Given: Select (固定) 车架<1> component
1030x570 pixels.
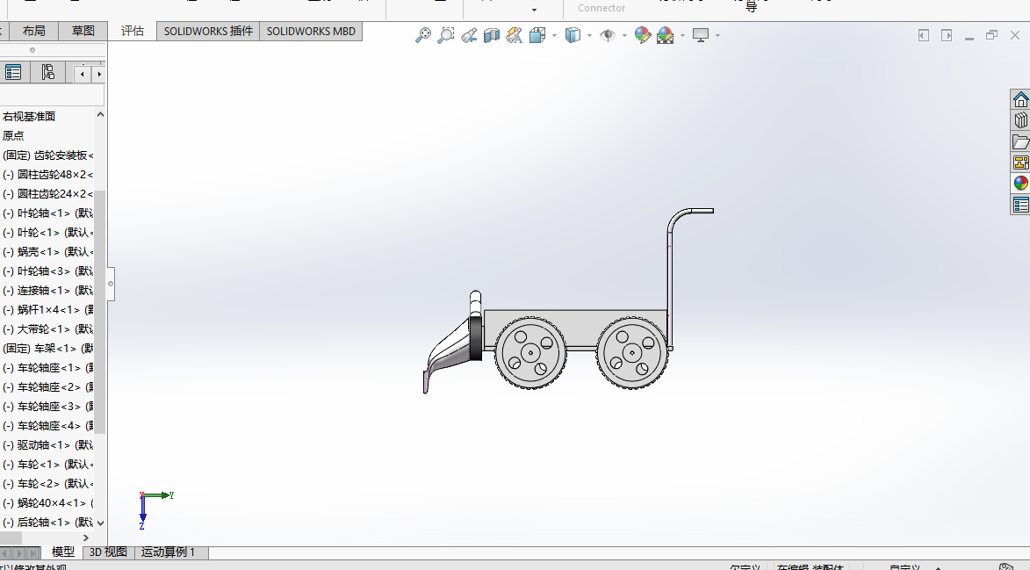Looking at the screenshot, I should [47, 348].
